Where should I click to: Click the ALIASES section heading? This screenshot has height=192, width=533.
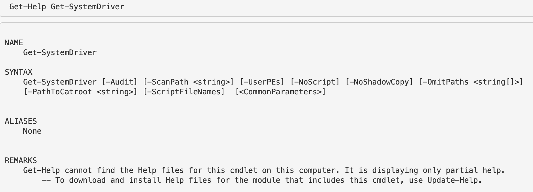coord(21,121)
